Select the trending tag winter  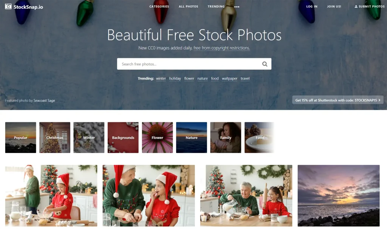pyautogui.click(x=161, y=79)
